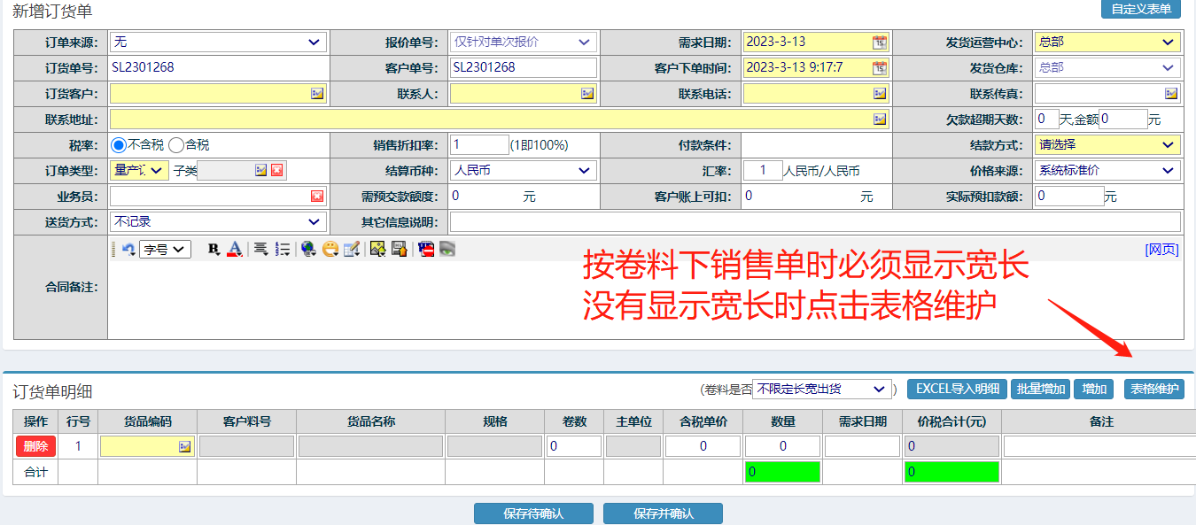Image resolution: width=1196 pixels, height=525 pixels.
Task: Open the calendar picker for 需求日期
Action: click(879, 42)
